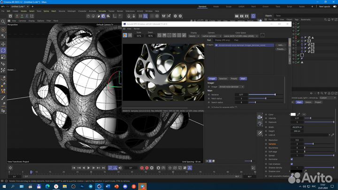The height and width of the screenshot is (190, 338).
Task: Pause the Arnold IPR render
Action: coord(130,35)
